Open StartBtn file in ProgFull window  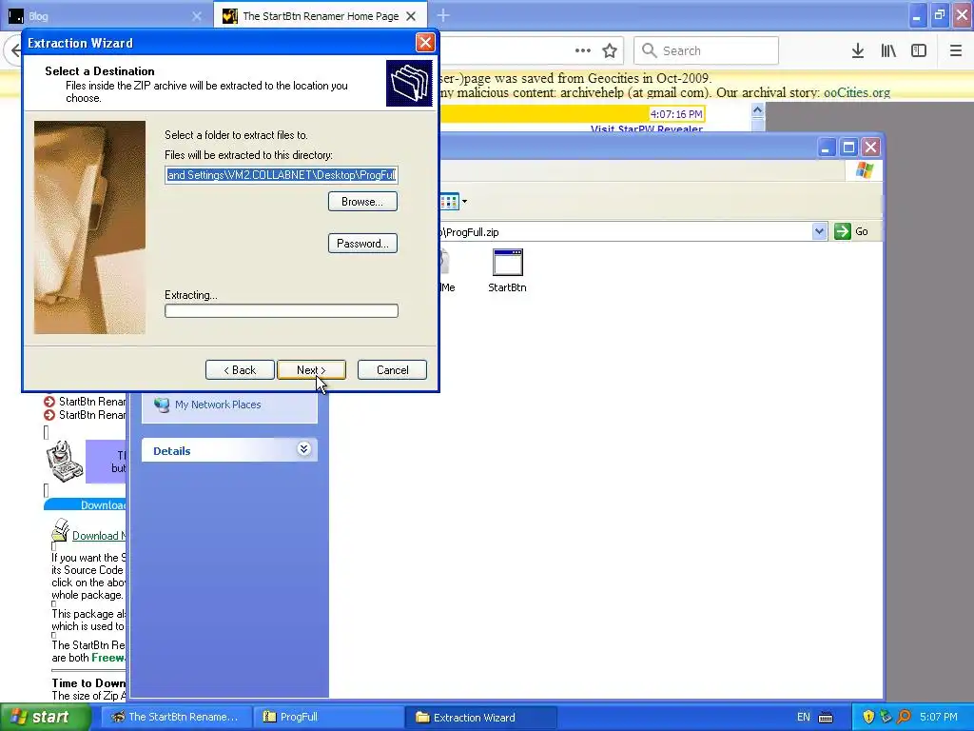[x=507, y=270]
